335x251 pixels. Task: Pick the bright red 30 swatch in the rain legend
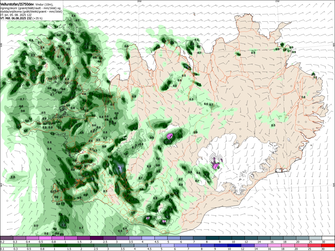(328, 245)
